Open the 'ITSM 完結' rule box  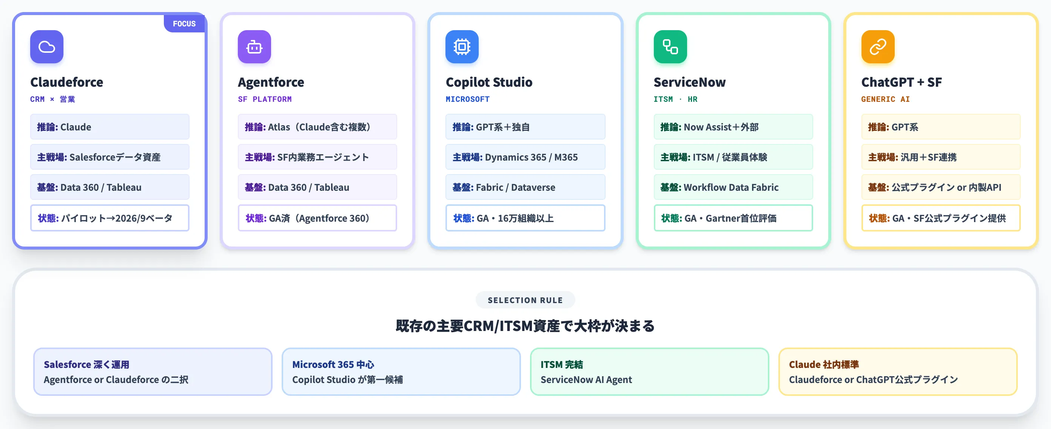coord(650,372)
